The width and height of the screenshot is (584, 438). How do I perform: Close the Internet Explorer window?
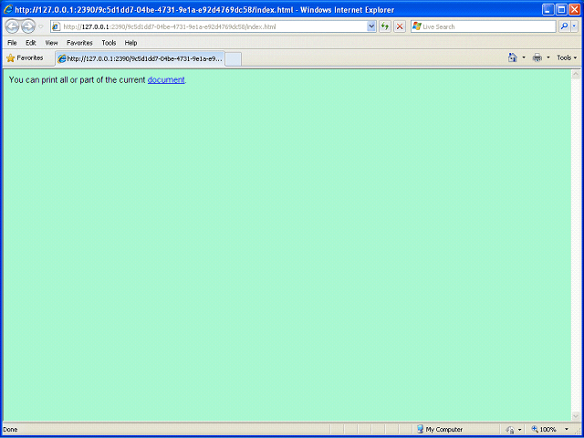(574, 10)
